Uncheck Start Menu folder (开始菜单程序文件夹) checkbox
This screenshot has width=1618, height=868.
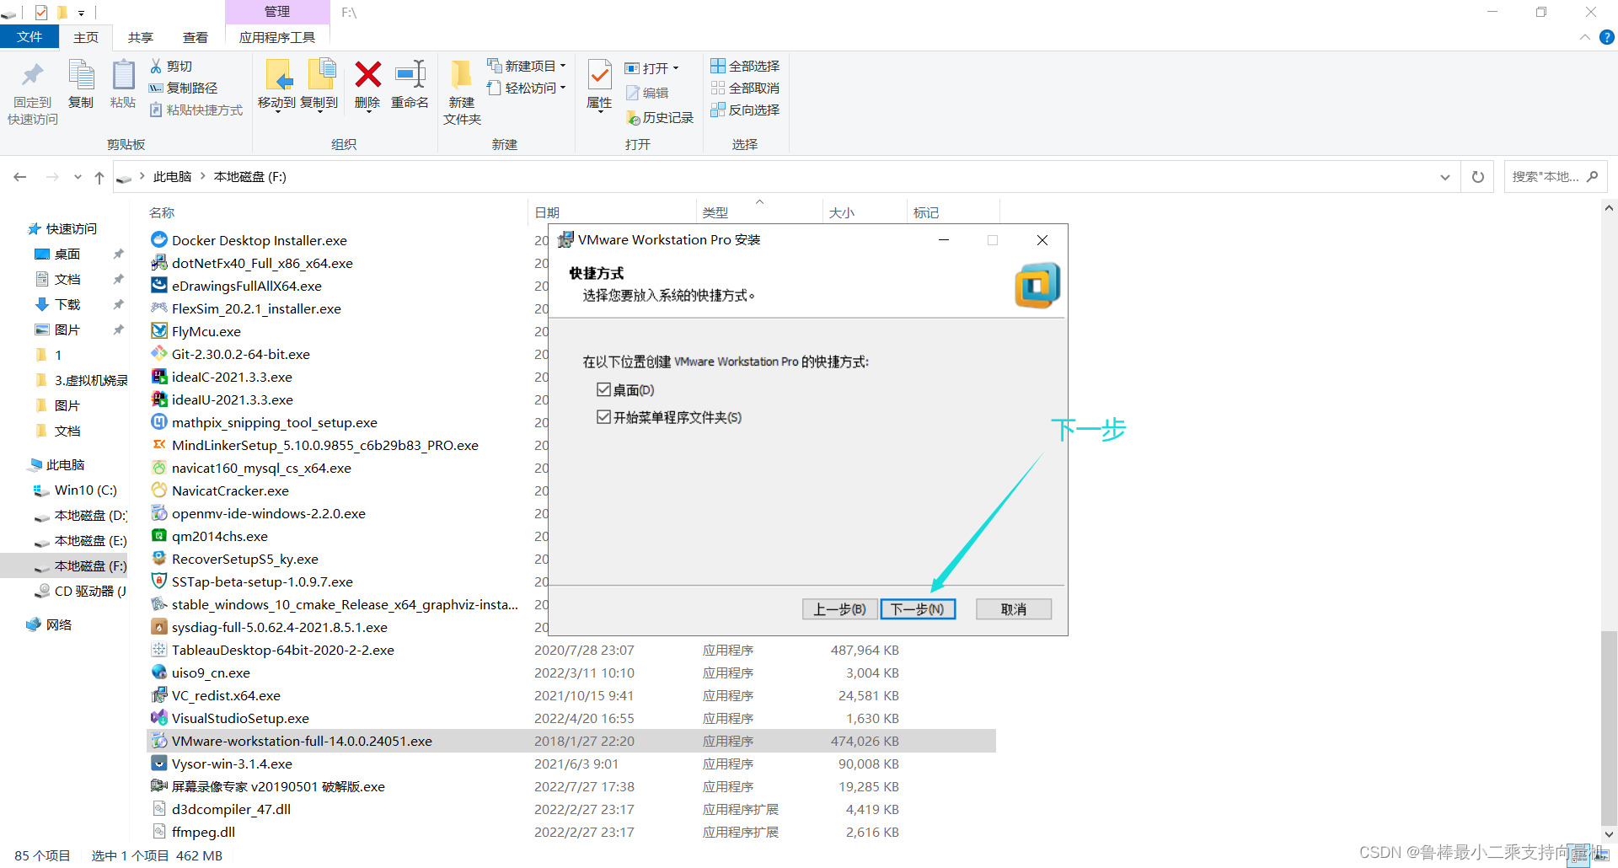[x=603, y=417]
